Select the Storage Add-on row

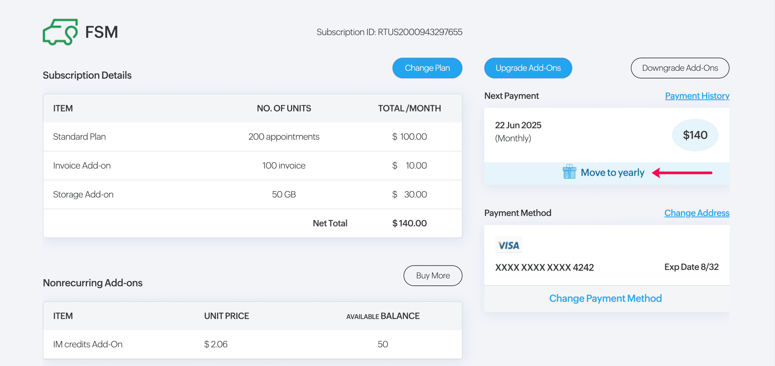tap(252, 194)
